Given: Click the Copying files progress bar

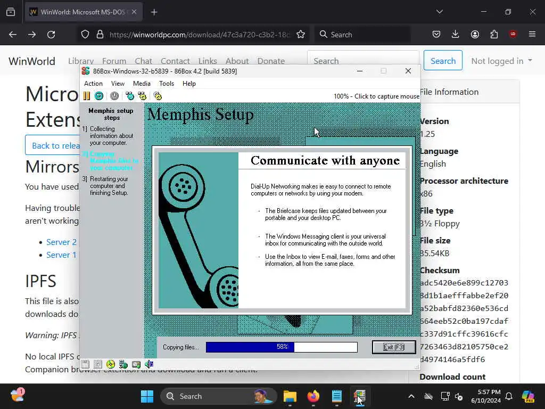Looking at the screenshot, I should point(282,347).
